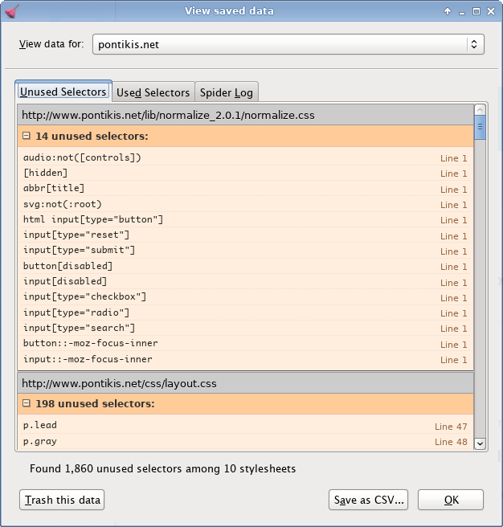503x527 pixels.
Task: Select the layout.css stylesheet URL header
Action: 245,383
